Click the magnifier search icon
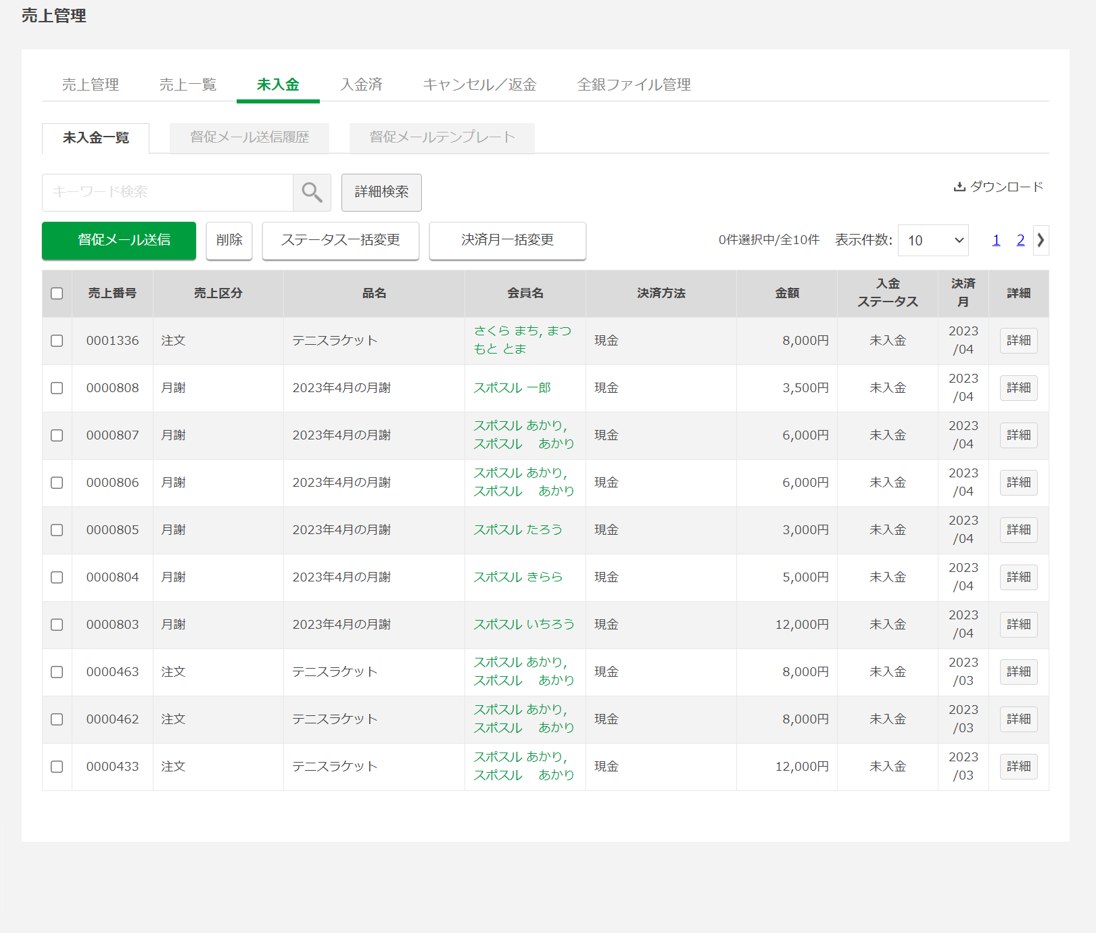Screen dimensions: 1096x933 (x=312, y=193)
